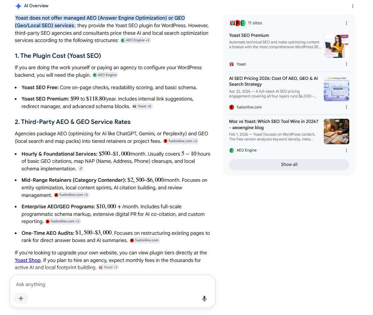
Task: Click the Yoast SEO Free bullet text
Action: coord(109,87)
